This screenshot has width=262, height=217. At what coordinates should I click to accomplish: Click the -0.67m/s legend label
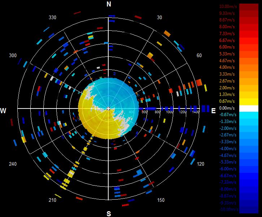click(228, 115)
